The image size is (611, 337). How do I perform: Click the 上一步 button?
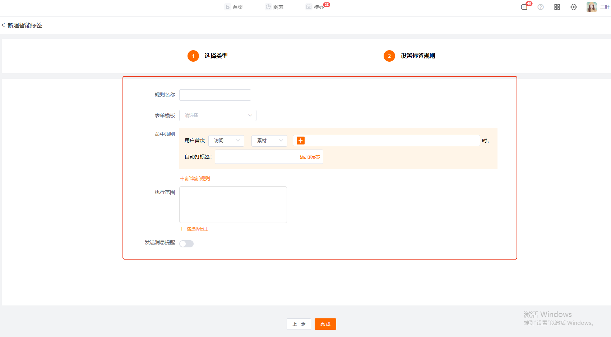[x=299, y=324]
